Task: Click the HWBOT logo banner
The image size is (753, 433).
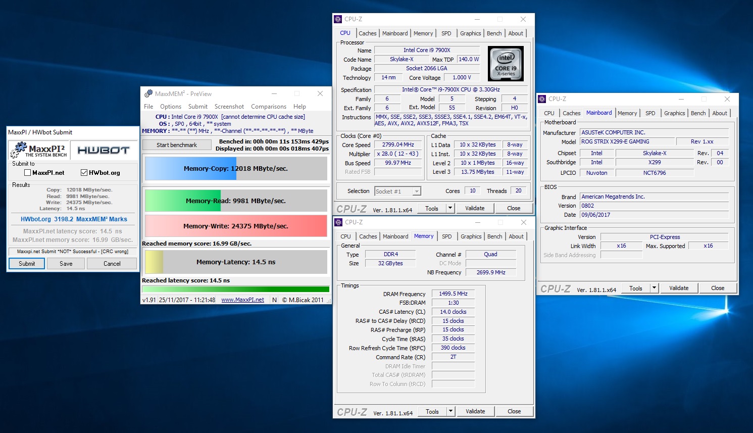Action: pos(104,150)
